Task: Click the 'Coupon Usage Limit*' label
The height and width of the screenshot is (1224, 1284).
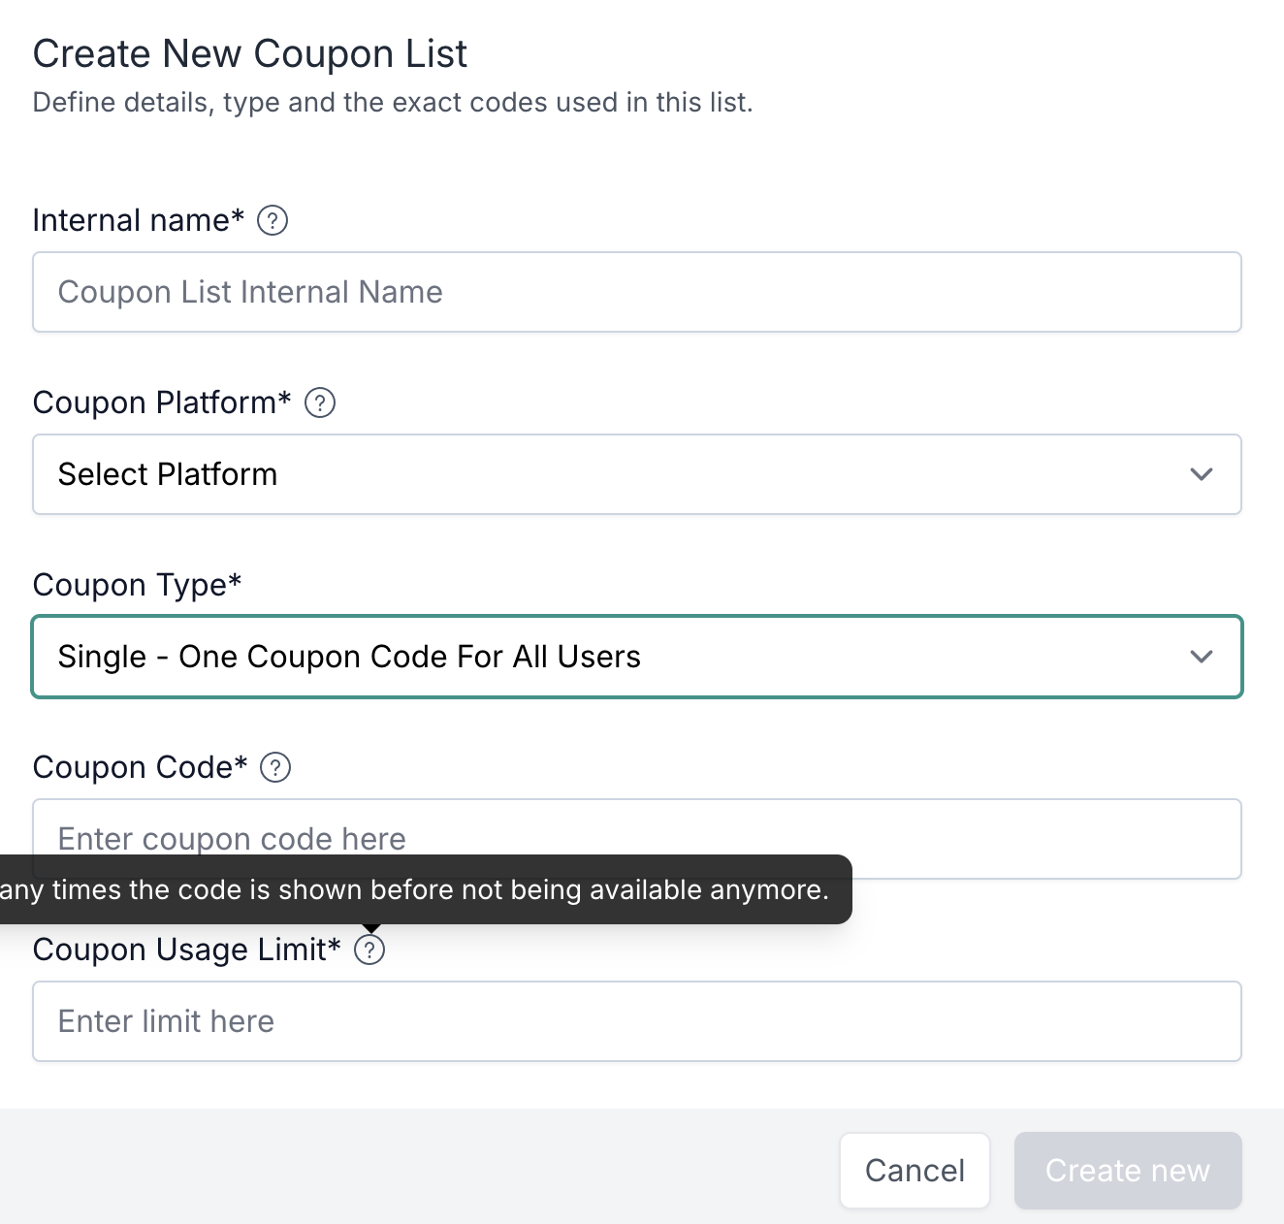Action: pyautogui.click(x=186, y=950)
